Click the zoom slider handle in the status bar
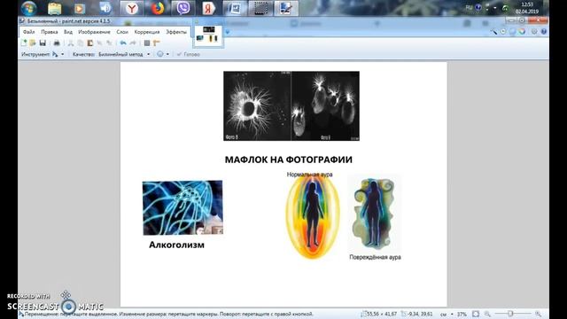567x319 pixels. [510, 314]
